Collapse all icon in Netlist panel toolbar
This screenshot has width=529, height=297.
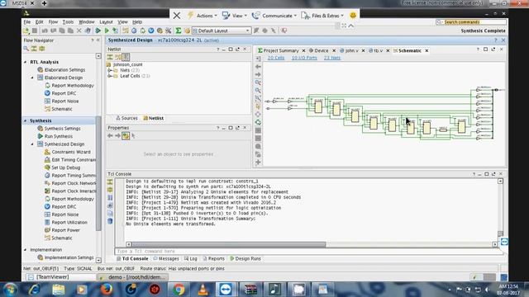[x=110, y=57]
